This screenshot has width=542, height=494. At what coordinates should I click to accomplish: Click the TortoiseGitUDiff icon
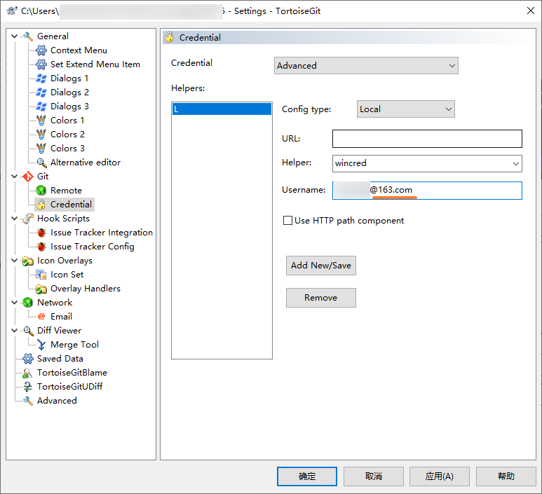[x=27, y=387]
